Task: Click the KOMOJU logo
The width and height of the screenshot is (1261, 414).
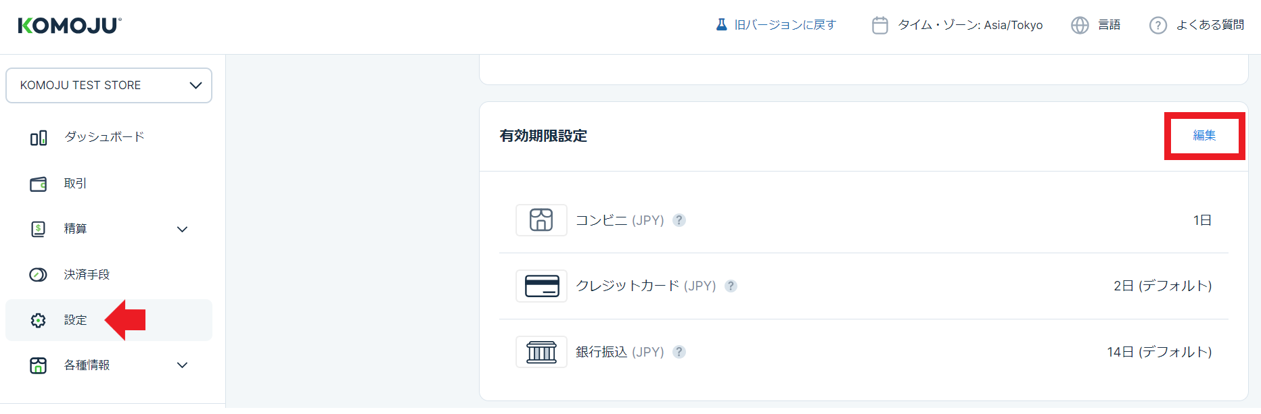Action: tap(70, 26)
